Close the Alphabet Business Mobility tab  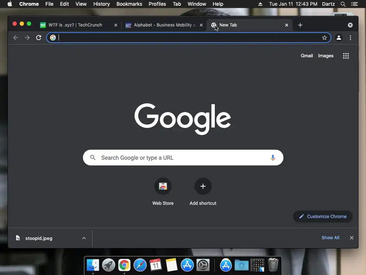[x=201, y=25]
